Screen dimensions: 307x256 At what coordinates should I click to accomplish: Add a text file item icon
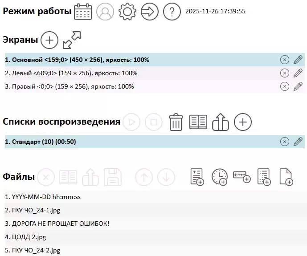click(x=197, y=177)
